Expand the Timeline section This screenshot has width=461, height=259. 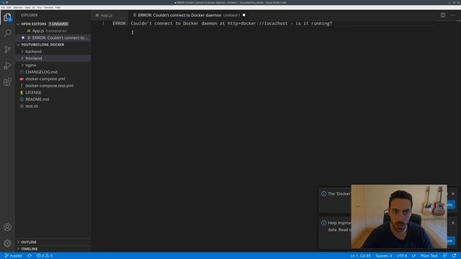(53, 249)
